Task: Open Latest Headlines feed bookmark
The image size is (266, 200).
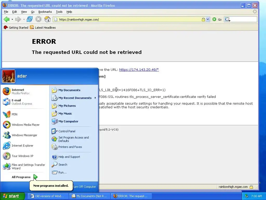Action: (x=43, y=28)
